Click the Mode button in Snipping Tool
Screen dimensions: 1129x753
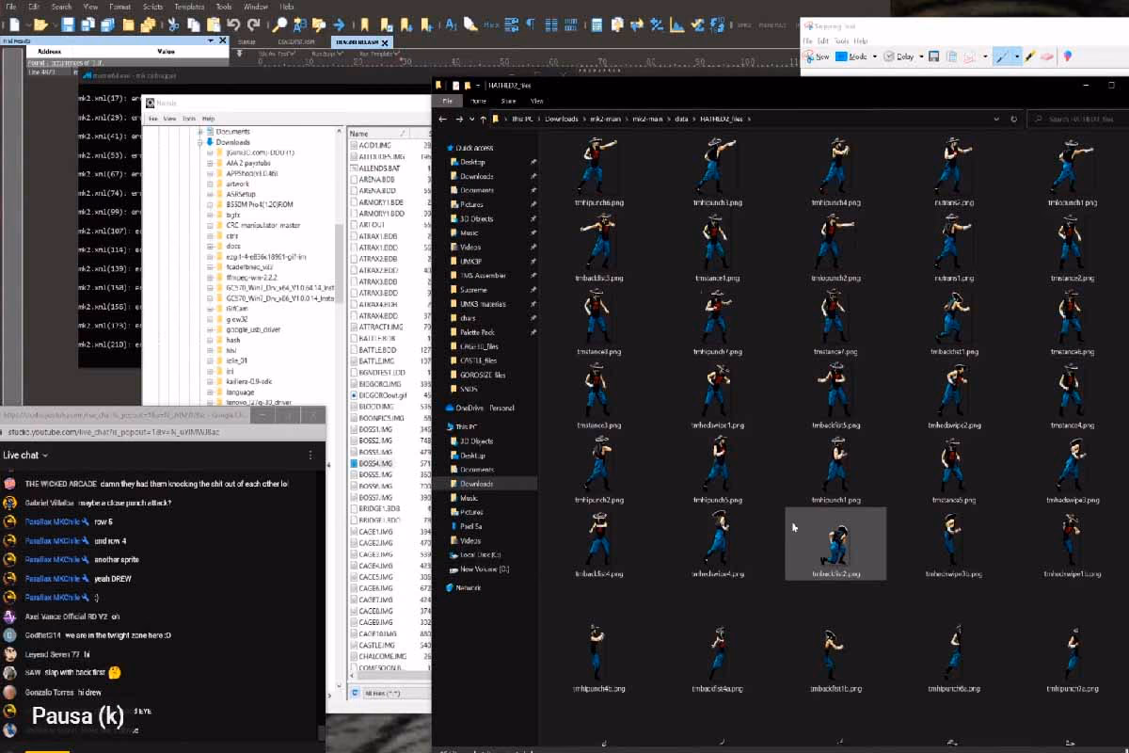pos(851,56)
